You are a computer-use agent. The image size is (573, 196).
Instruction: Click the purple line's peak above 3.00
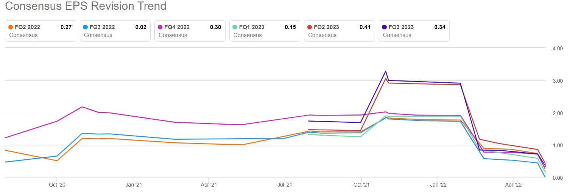(386, 71)
